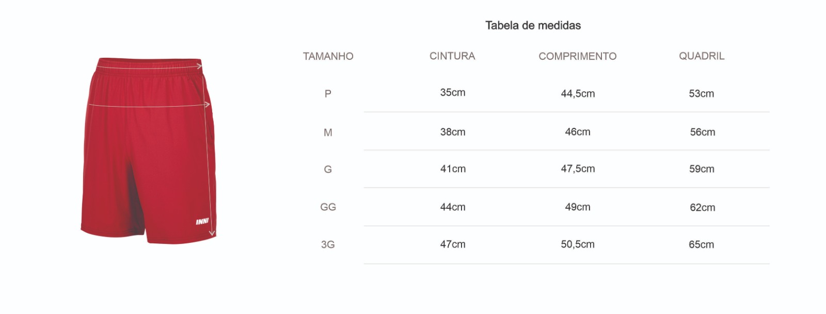Screen dimensions: 826x314
Task: Click the 59cm hip value
Action: tap(702, 169)
